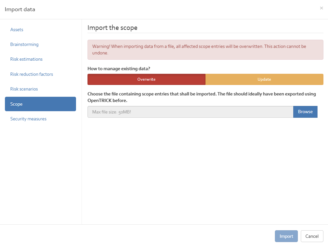Cancel the Import data dialog
328x246 pixels.
click(x=312, y=236)
